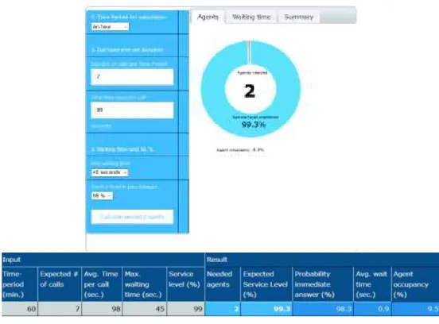Focus the time per call field showing 98

pos(132,110)
